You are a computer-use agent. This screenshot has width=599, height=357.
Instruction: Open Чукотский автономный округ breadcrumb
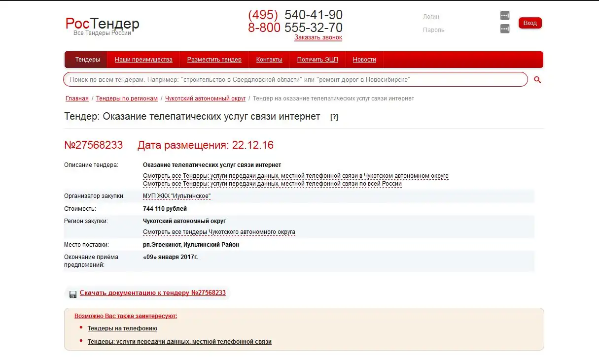coord(205,98)
